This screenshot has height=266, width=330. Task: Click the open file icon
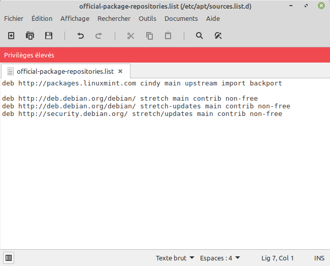click(x=30, y=36)
